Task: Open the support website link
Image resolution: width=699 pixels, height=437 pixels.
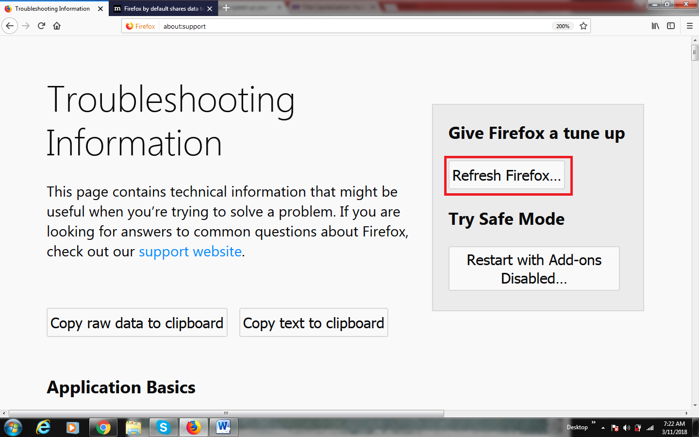Action: [190, 252]
